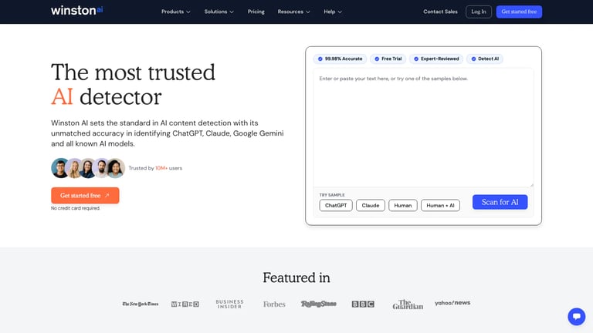This screenshot has width=593, height=333.
Task: Expand the Help dropdown menu
Action: coord(333,12)
